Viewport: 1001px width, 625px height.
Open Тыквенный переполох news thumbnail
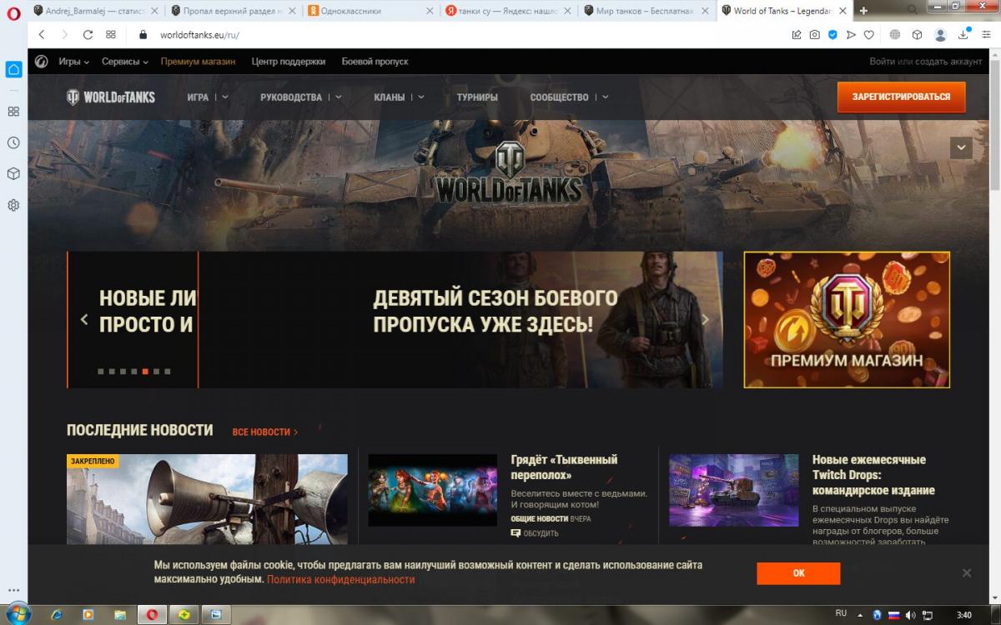[432, 490]
